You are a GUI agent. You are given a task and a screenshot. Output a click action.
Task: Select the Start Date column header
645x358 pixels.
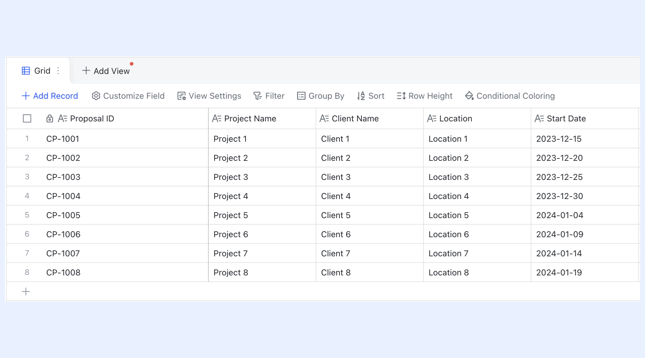tap(585, 118)
